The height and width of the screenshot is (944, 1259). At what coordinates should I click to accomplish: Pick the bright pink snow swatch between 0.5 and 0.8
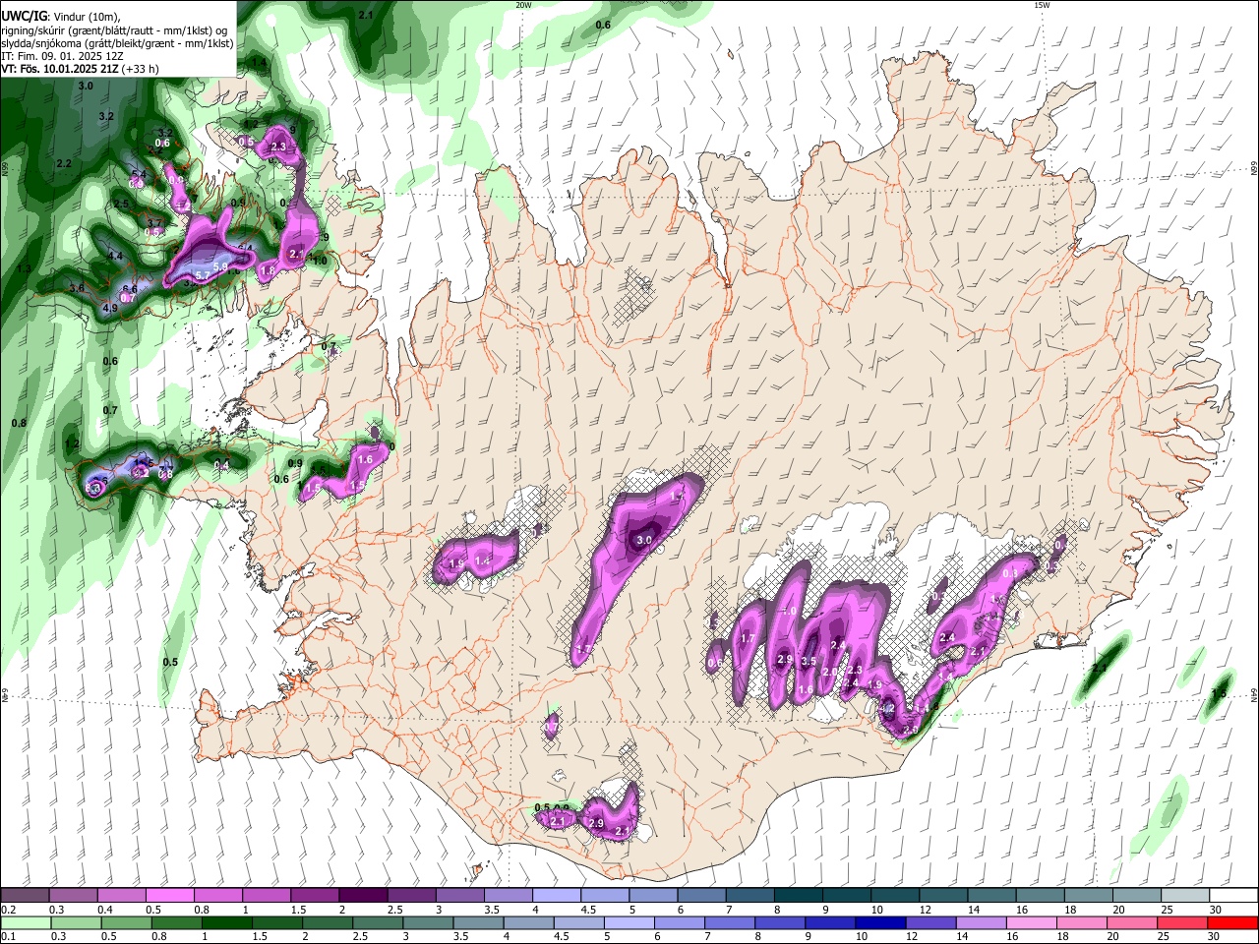169,895
